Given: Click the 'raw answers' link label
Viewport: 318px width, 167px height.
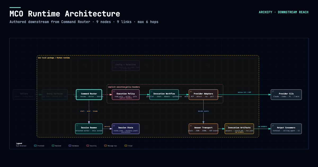Looking at the screenshot, I should point(262,126).
